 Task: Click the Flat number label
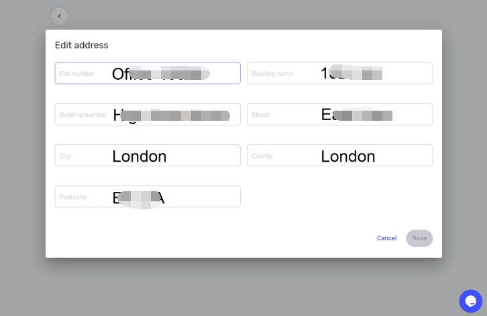pyautogui.click(x=76, y=74)
